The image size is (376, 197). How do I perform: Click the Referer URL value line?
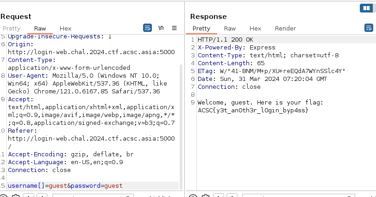[91, 139]
